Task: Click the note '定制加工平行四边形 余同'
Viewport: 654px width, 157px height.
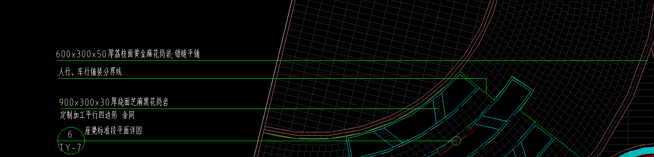Action: click(x=97, y=116)
